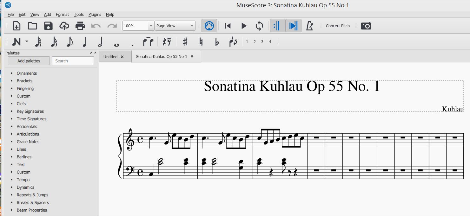Select voice 3
The height and width of the screenshot is (216, 470).
click(x=262, y=42)
